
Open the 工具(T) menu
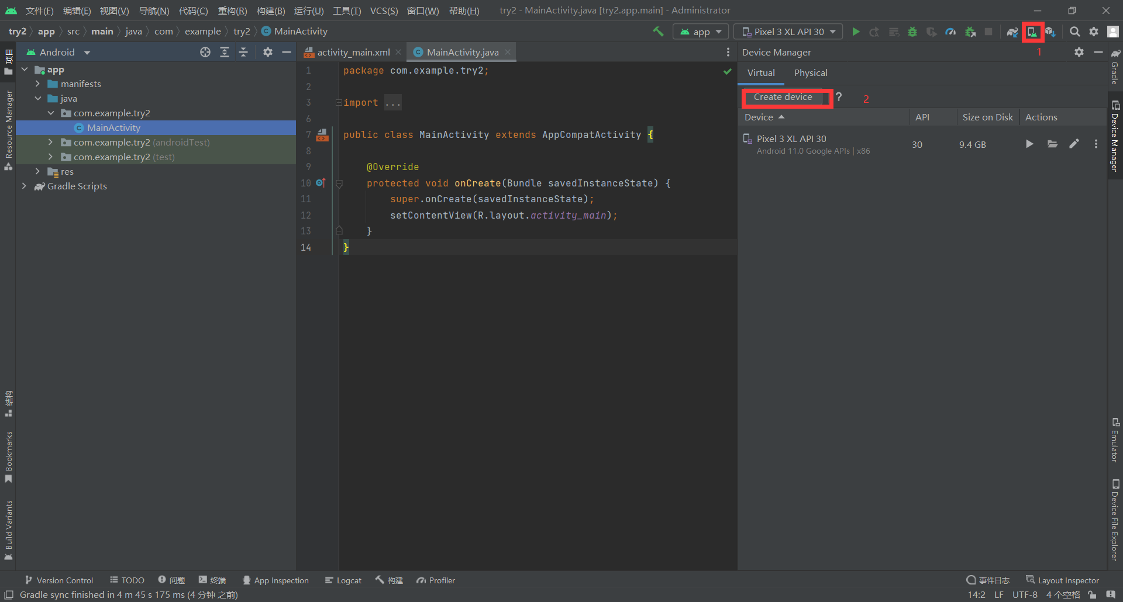(347, 11)
